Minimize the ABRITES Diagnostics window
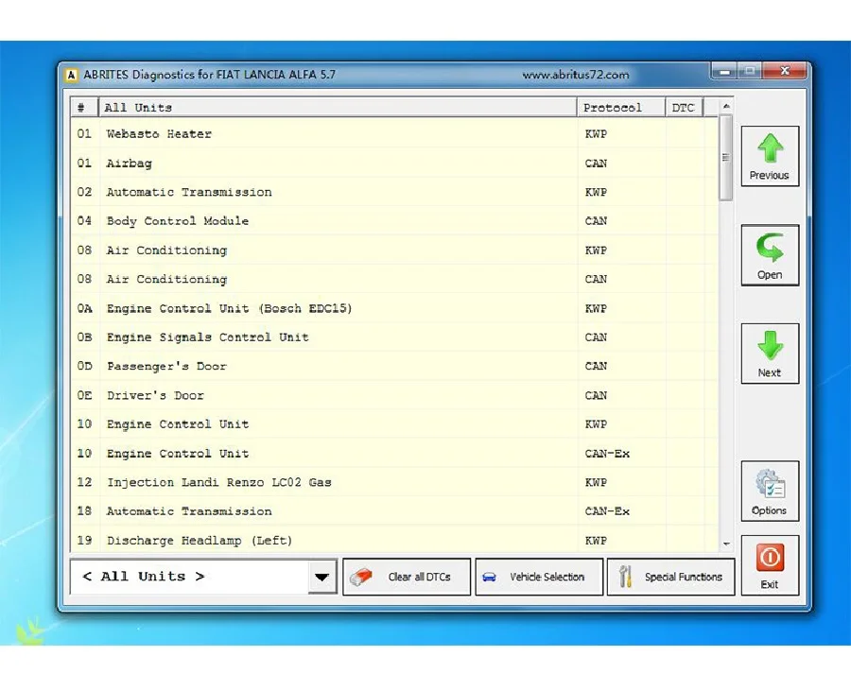 [x=724, y=71]
